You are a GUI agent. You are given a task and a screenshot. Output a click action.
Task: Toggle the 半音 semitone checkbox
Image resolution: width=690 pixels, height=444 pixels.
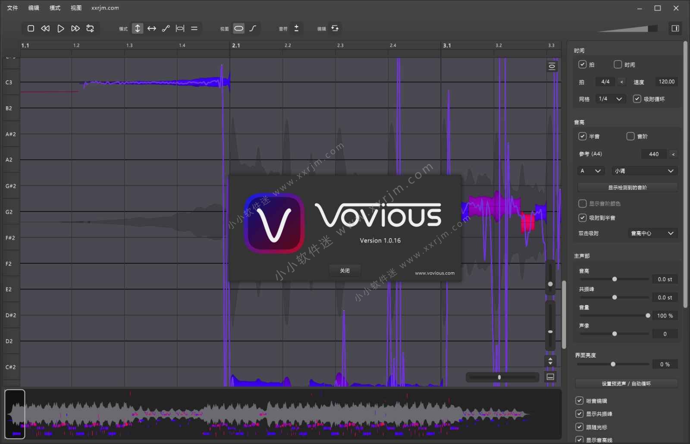point(582,136)
